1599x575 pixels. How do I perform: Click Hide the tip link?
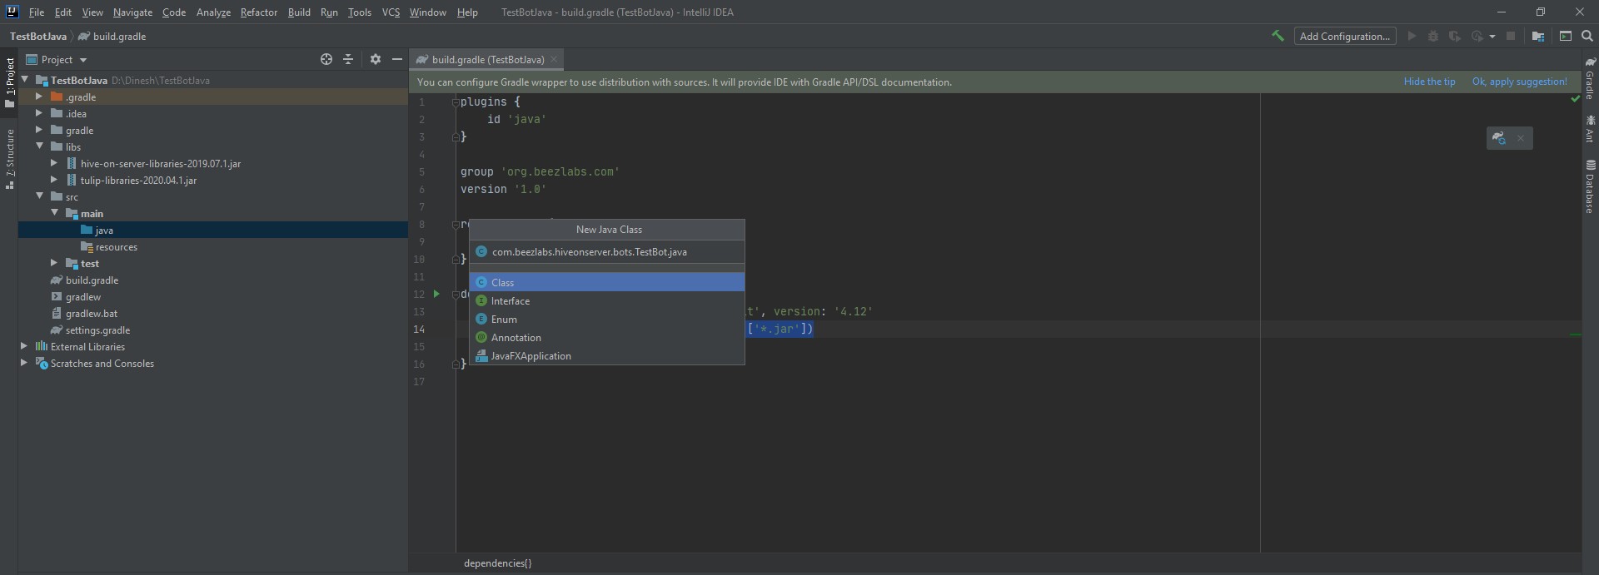1429,82
